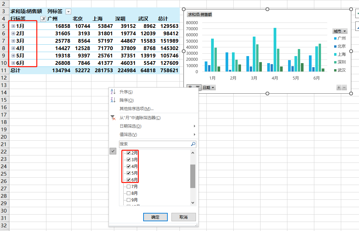Image resolution: width=359 pixels, height=231 pixels.
Task: Click the 取消 button
Action: pyautogui.click(x=184, y=217)
